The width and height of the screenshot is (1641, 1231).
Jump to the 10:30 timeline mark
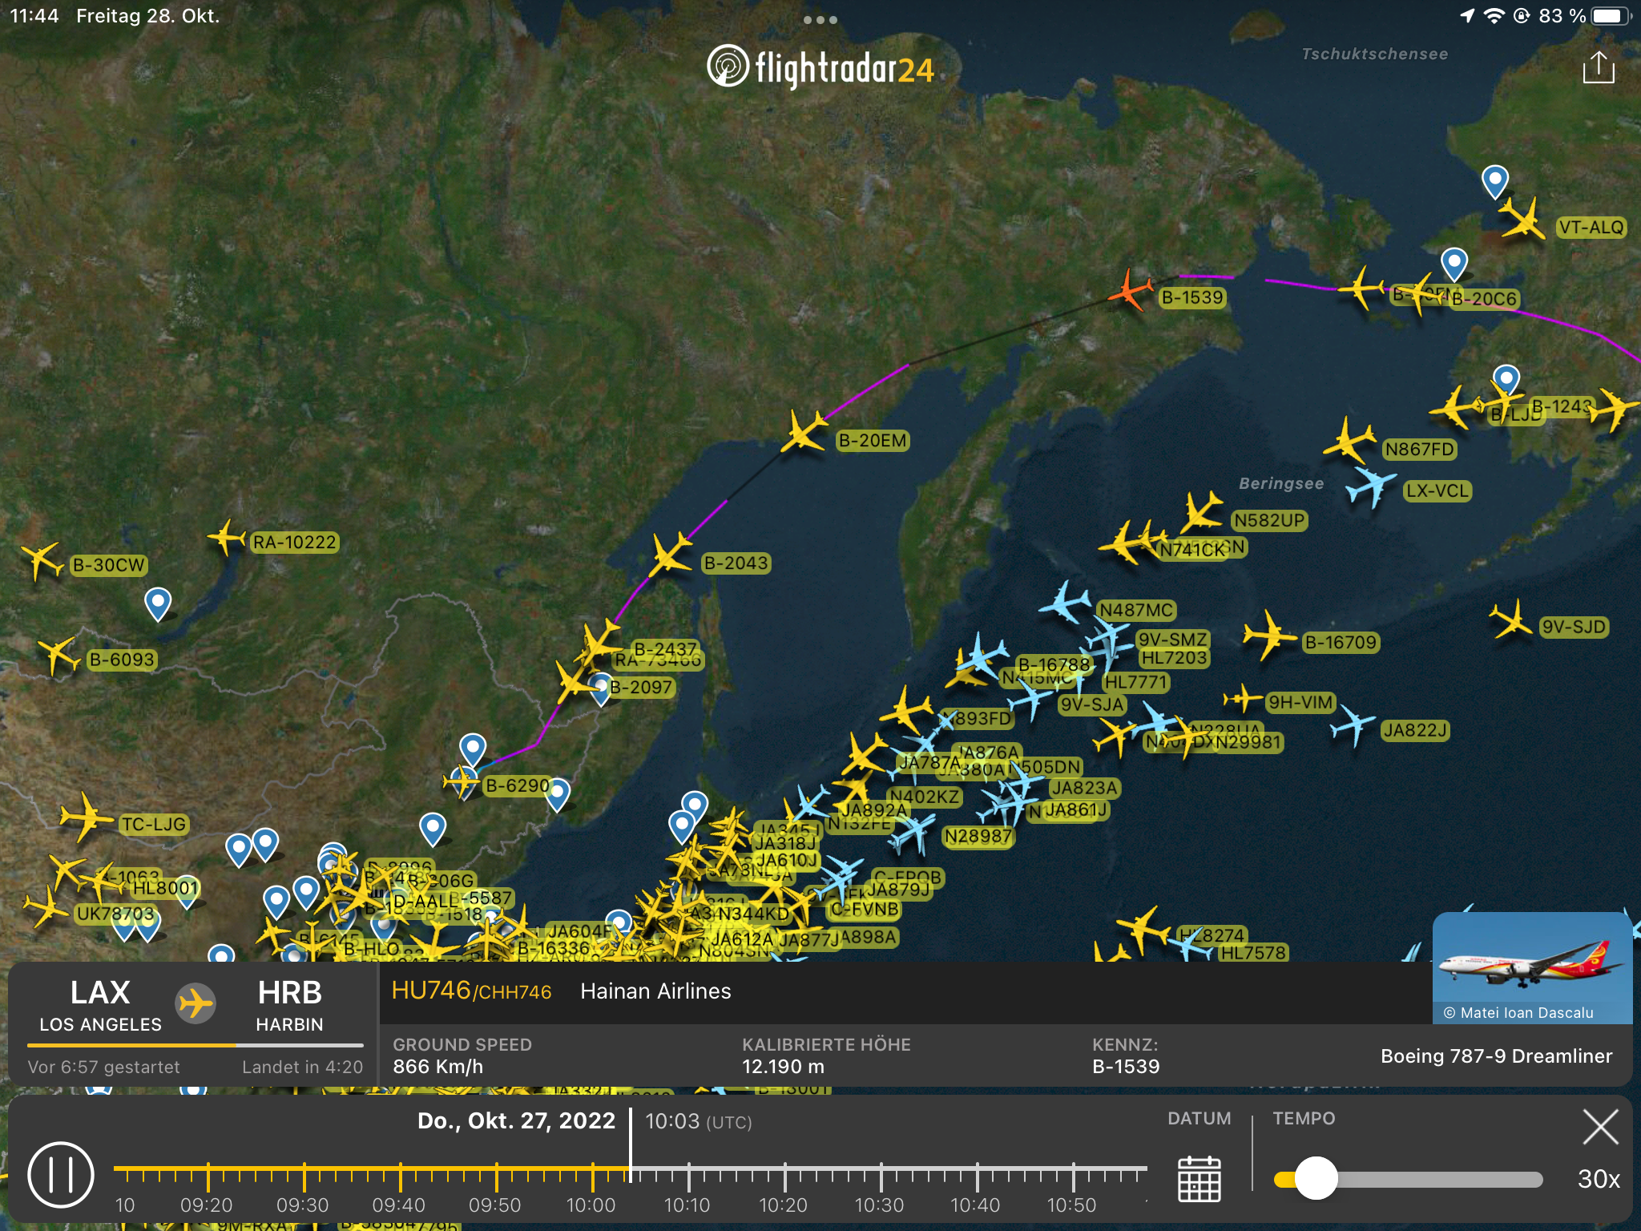(880, 1177)
